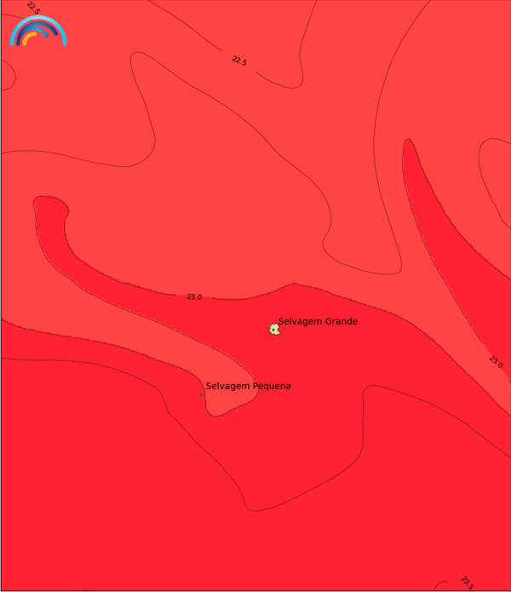Viewport: 511px width, 592px height.
Task: Click the orange inner arc of the rainbow logo
Action: 29,38
